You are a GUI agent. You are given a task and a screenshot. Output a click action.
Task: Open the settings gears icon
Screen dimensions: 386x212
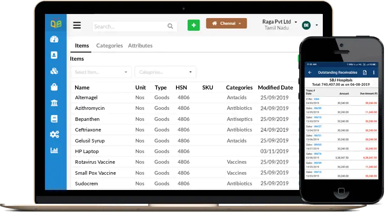pos(54,134)
